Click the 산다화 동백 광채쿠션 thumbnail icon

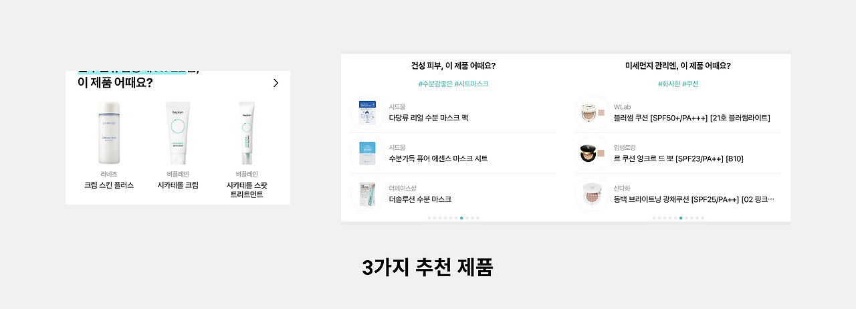pos(592,194)
